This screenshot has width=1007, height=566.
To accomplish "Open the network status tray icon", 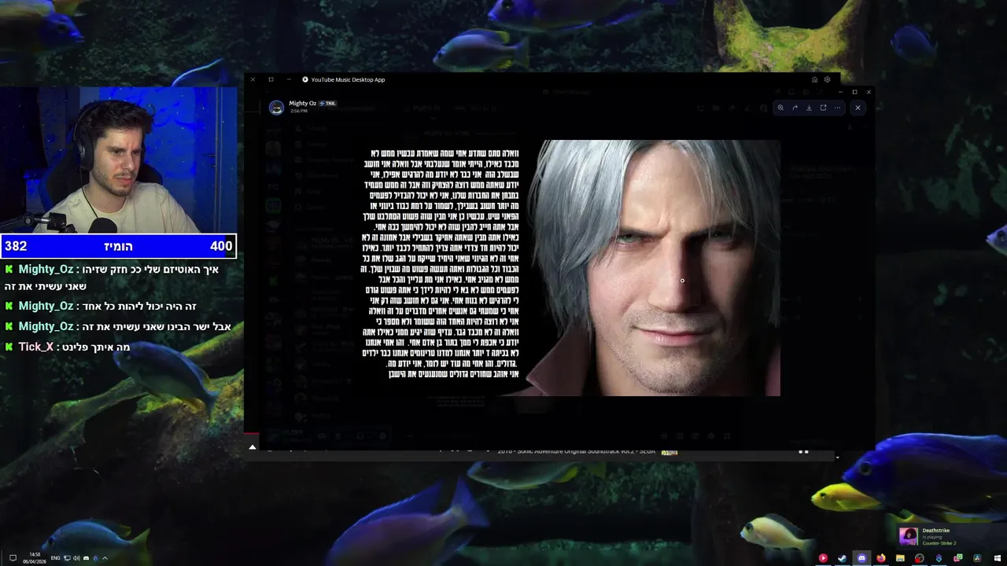I will (67, 558).
